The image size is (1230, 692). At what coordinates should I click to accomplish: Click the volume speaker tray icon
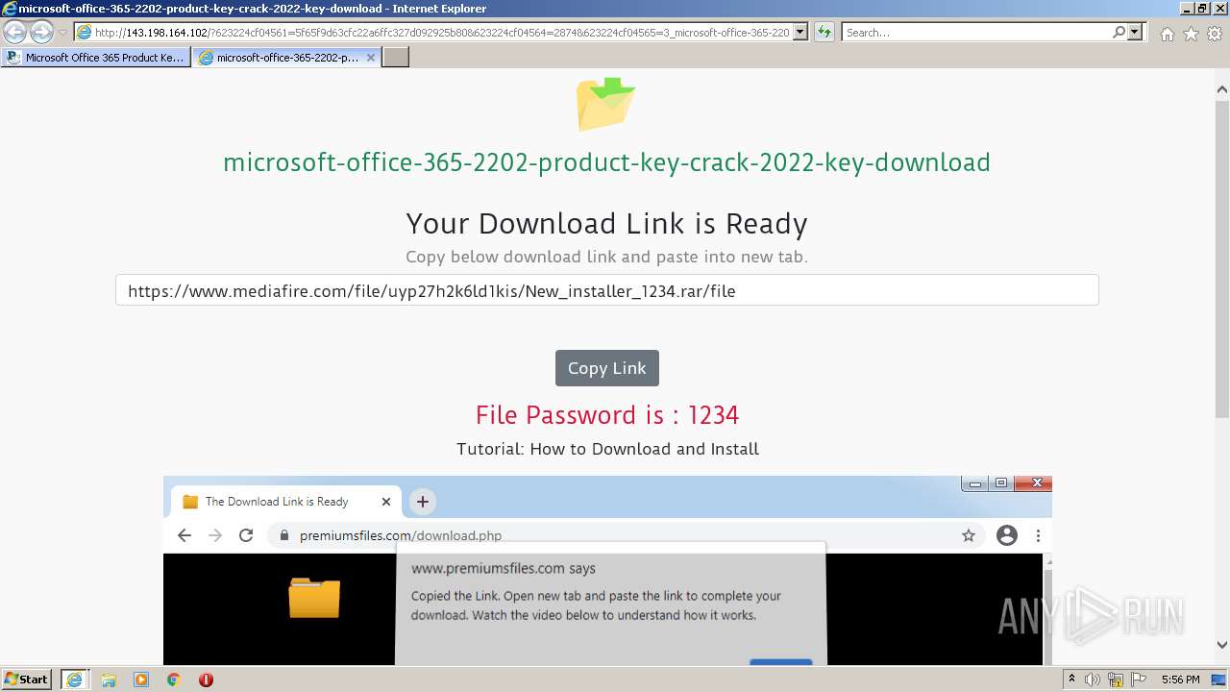[1093, 680]
